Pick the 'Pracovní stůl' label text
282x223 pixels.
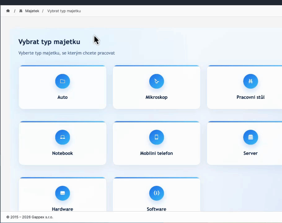click(250, 97)
